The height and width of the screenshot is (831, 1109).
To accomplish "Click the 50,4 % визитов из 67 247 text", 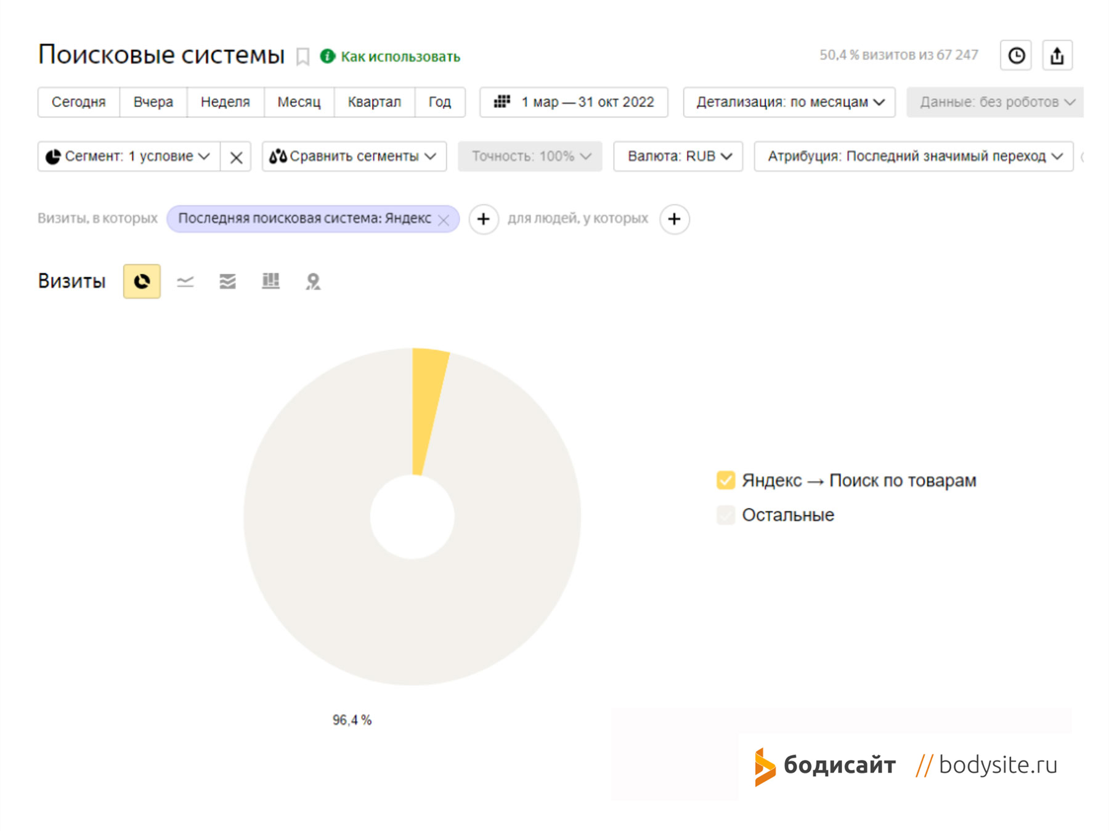I will coord(898,55).
